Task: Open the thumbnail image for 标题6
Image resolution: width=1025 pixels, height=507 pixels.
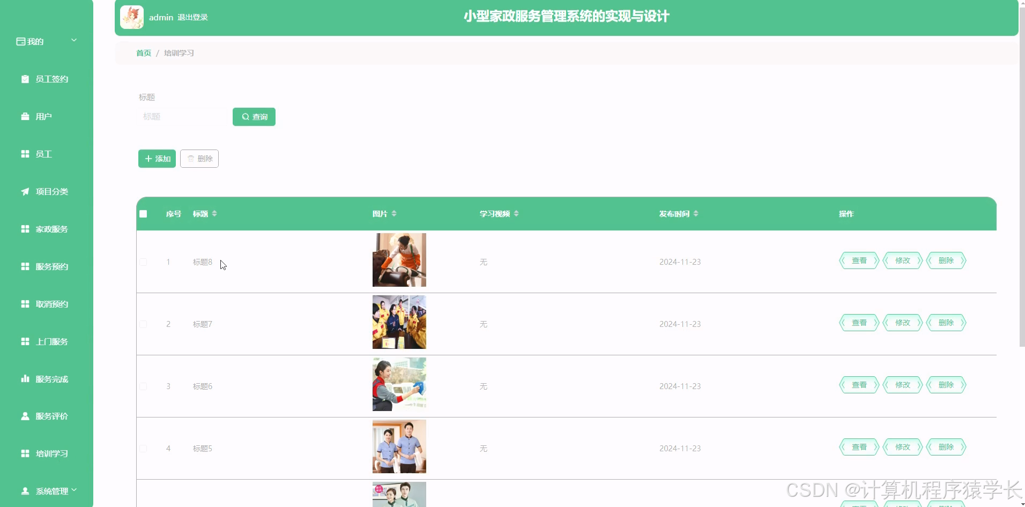Action: pos(399,384)
